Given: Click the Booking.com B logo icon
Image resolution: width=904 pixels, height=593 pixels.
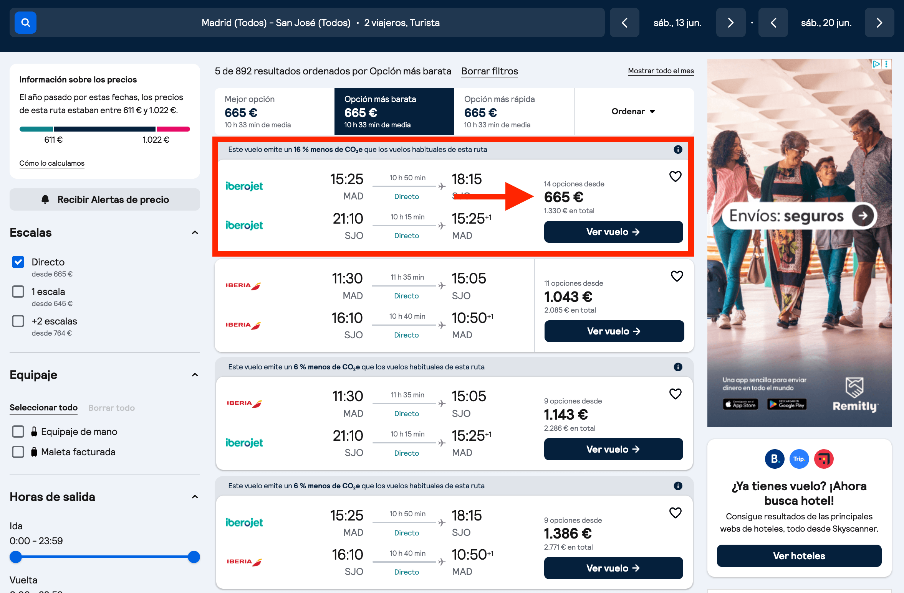Looking at the screenshot, I should point(775,459).
